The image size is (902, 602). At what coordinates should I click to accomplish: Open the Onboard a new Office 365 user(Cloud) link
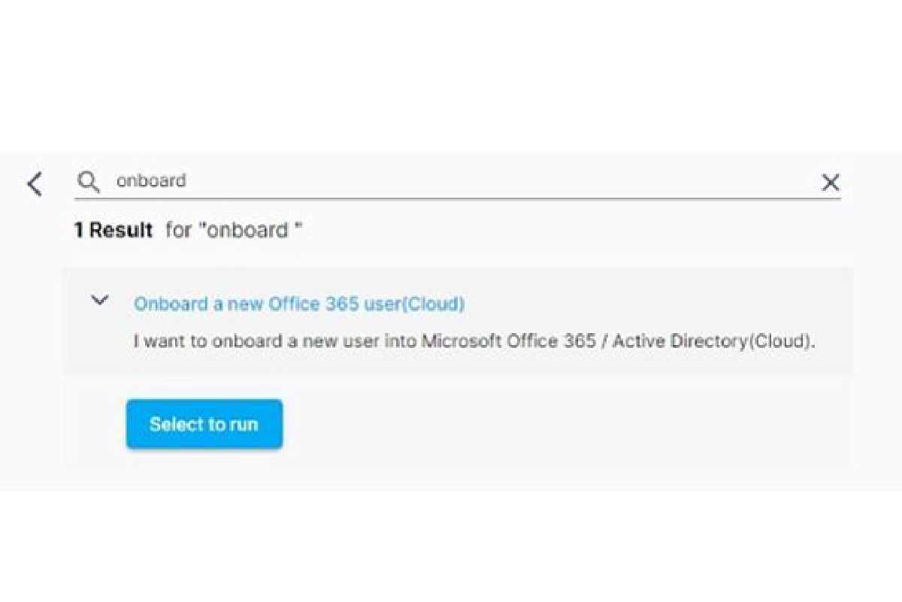pos(299,304)
